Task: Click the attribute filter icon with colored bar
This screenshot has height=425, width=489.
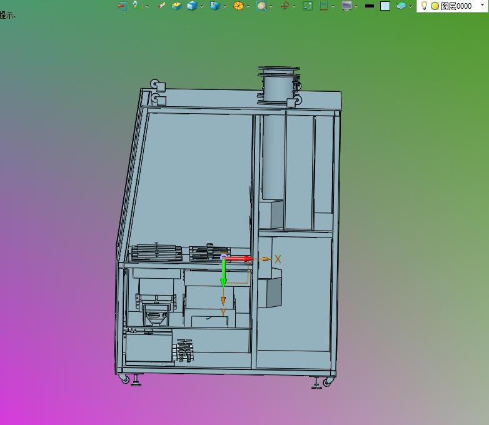Action: [x=137, y=5]
